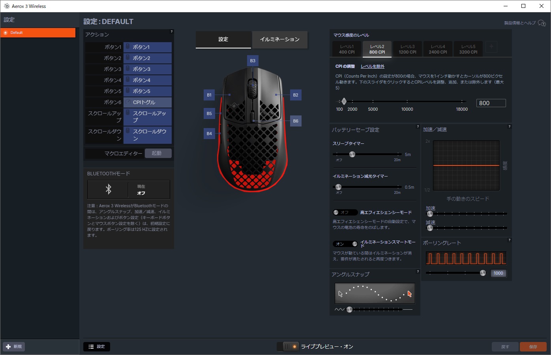Select レベル1 400 CPI tab
The width and height of the screenshot is (551, 355).
coord(347,49)
